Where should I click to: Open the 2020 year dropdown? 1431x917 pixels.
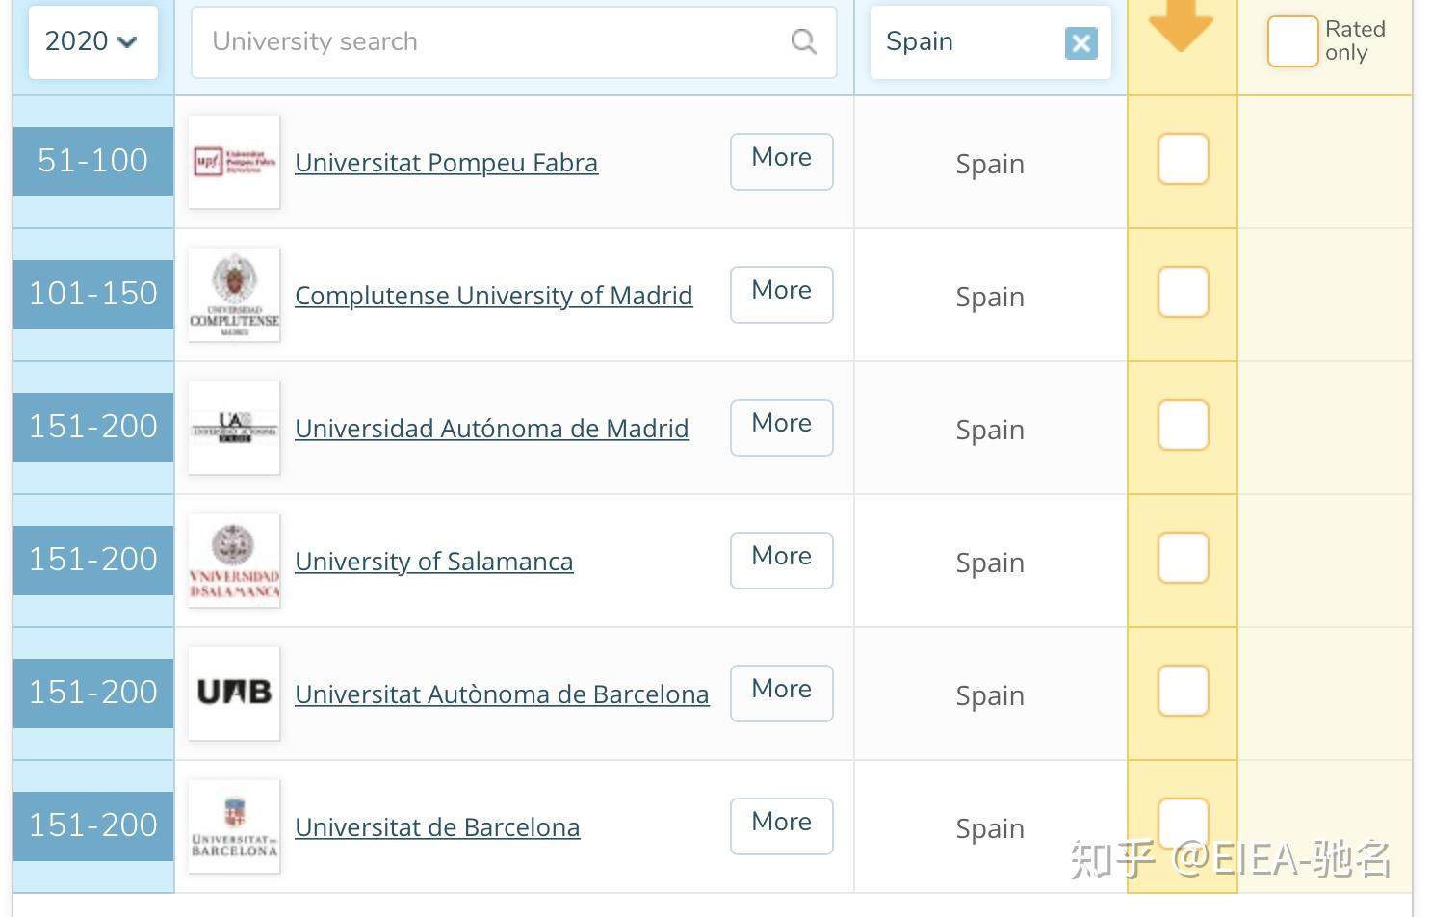92,41
